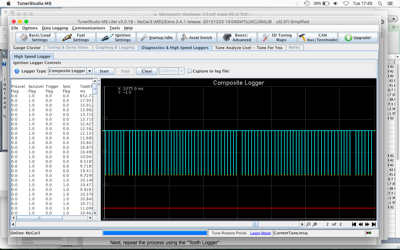Click the Start logger button
400x250 pixels.
[x=104, y=71]
